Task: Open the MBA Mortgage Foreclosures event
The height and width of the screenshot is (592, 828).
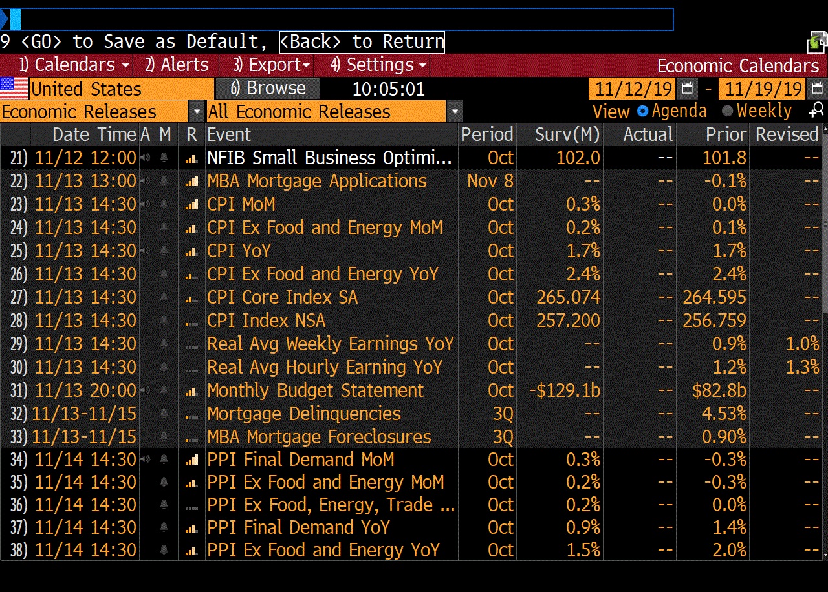Action: 319,437
